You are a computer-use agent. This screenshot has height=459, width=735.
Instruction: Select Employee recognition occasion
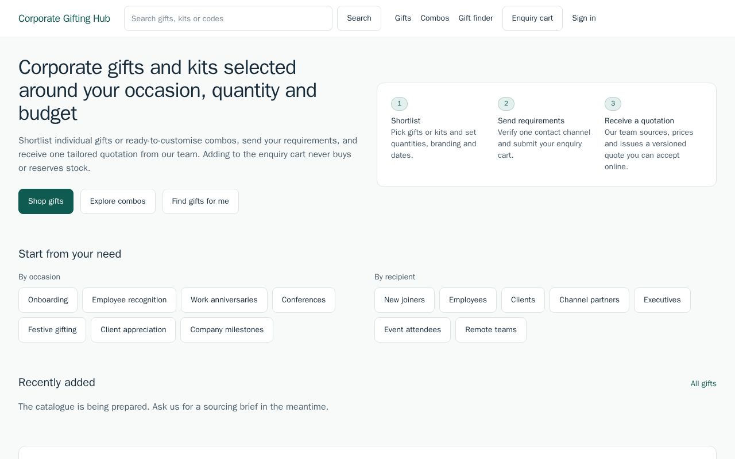pyautogui.click(x=129, y=300)
